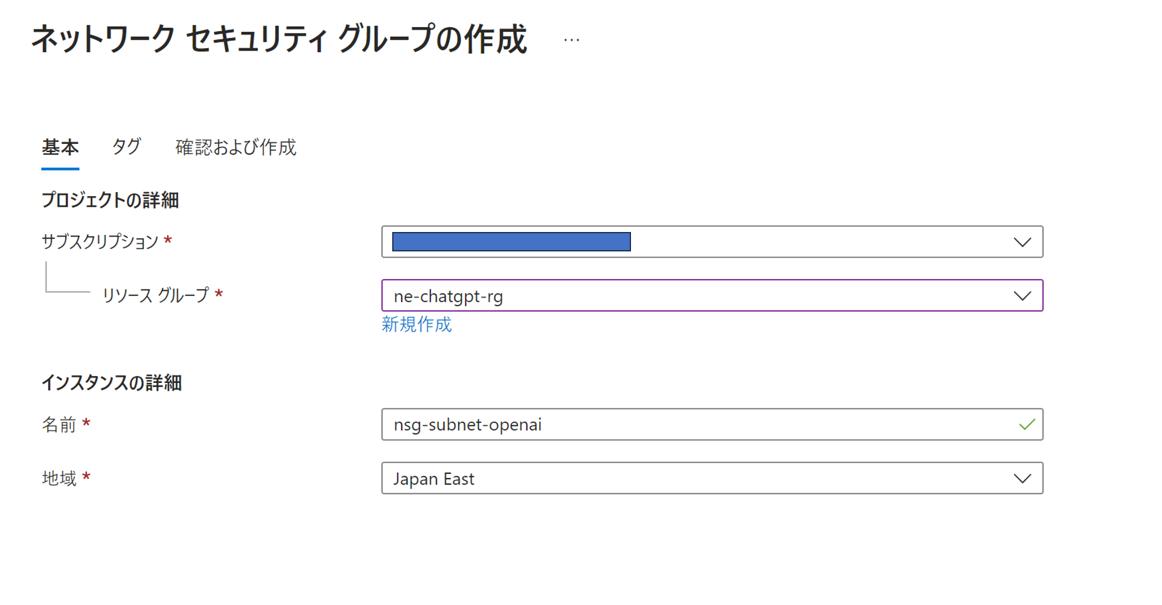Click the 名前 field label
Viewport: 1162px width, 605px height.
point(59,425)
